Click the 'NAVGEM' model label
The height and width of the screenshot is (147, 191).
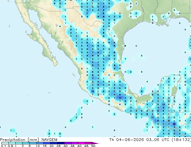coord(49,140)
